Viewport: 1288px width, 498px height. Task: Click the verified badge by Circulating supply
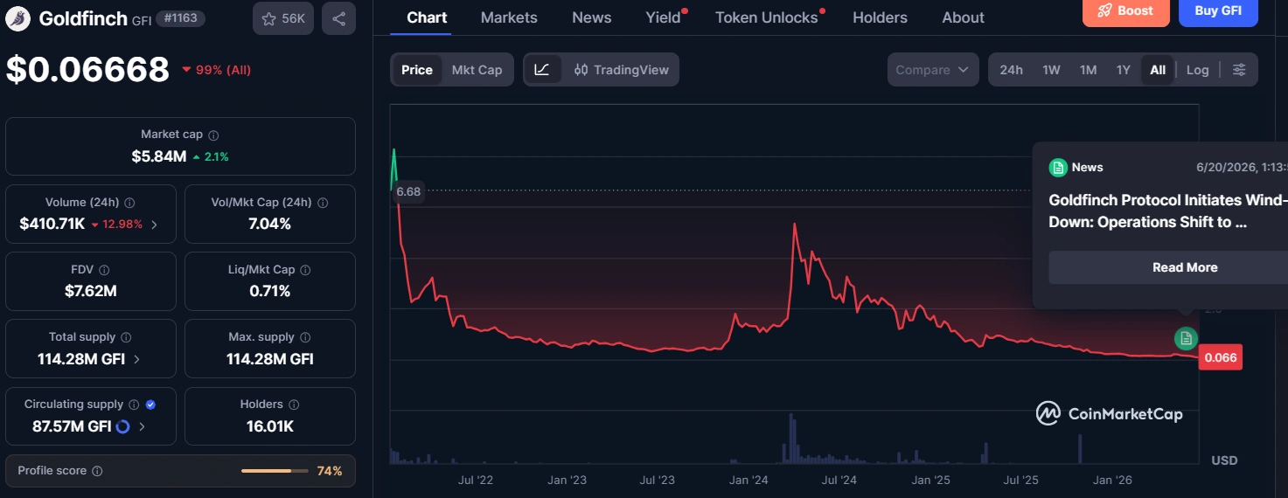[x=150, y=405]
